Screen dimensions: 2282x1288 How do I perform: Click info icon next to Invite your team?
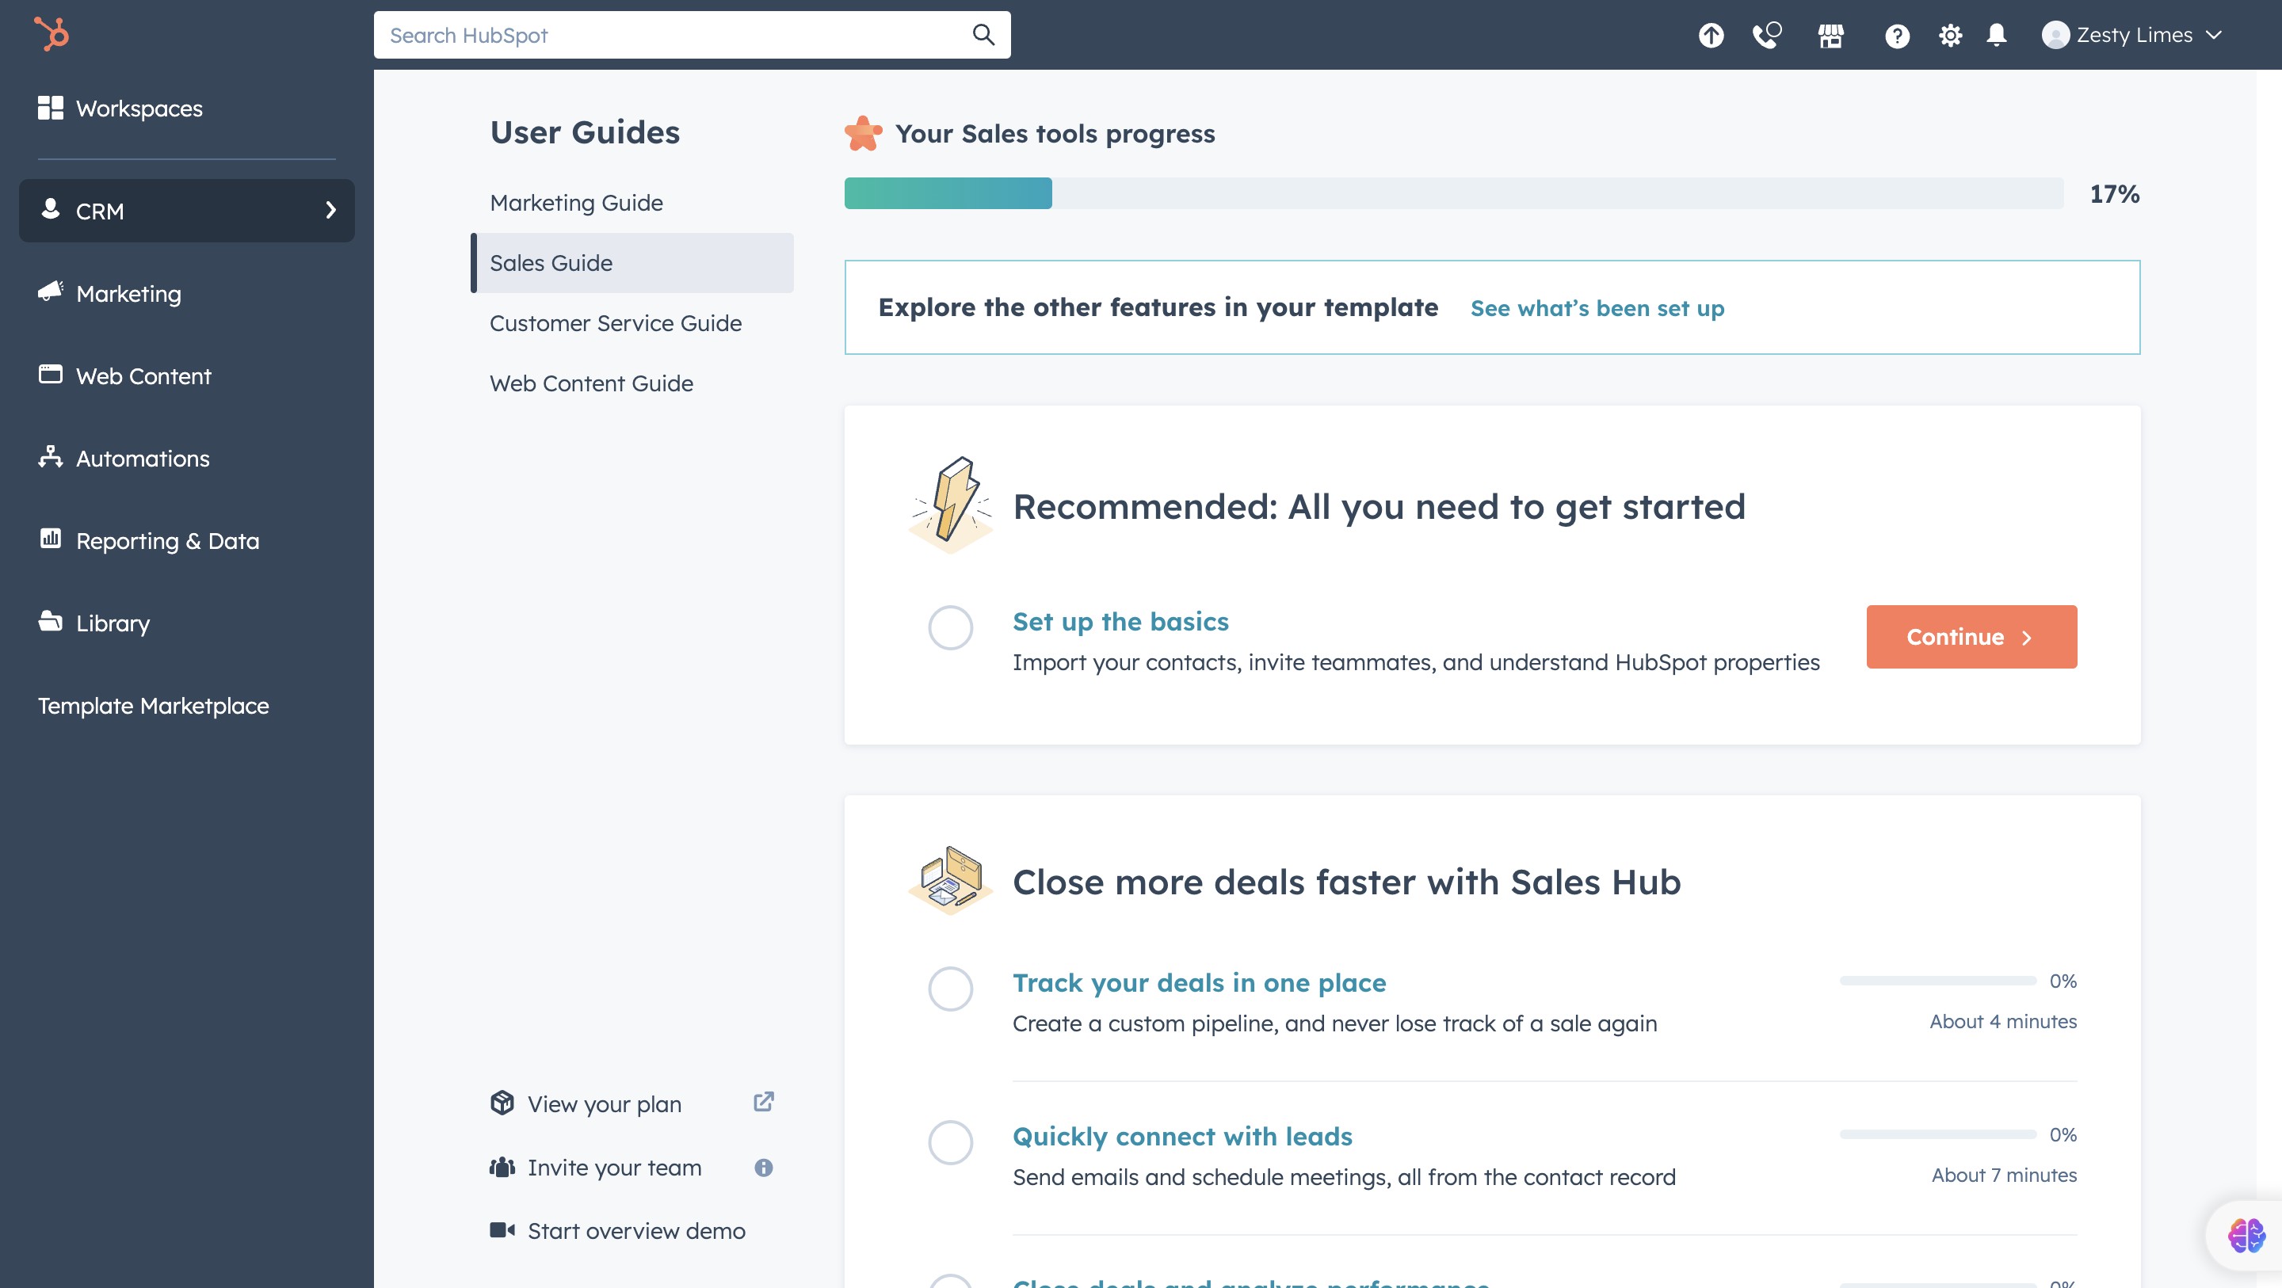763,1168
